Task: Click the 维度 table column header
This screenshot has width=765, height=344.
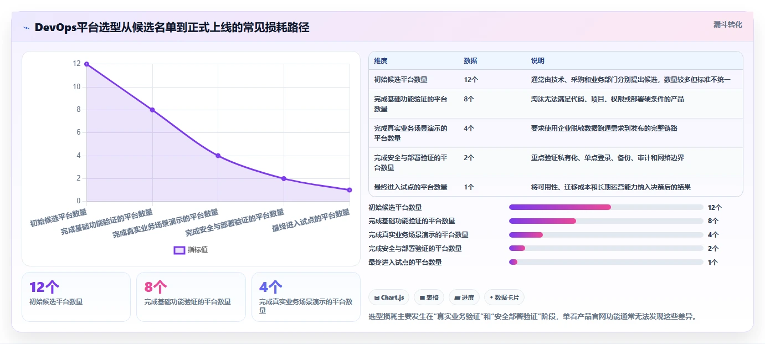Action: click(381, 61)
